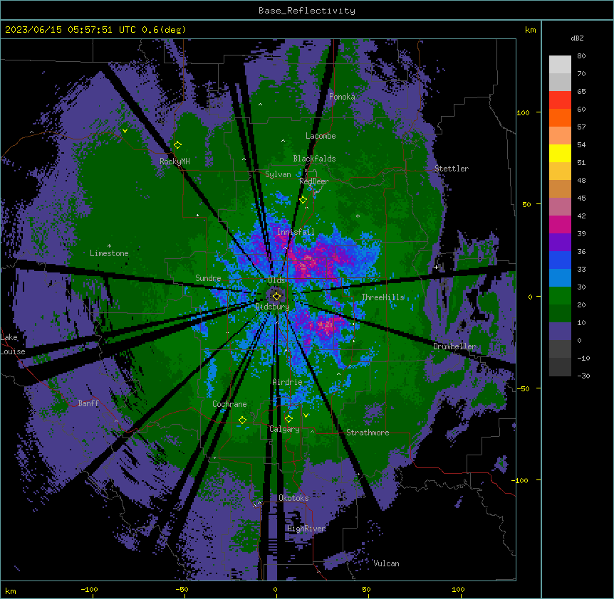Click the Lake Louise label
This screenshot has width=614, height=599.
tap(13, 344)
